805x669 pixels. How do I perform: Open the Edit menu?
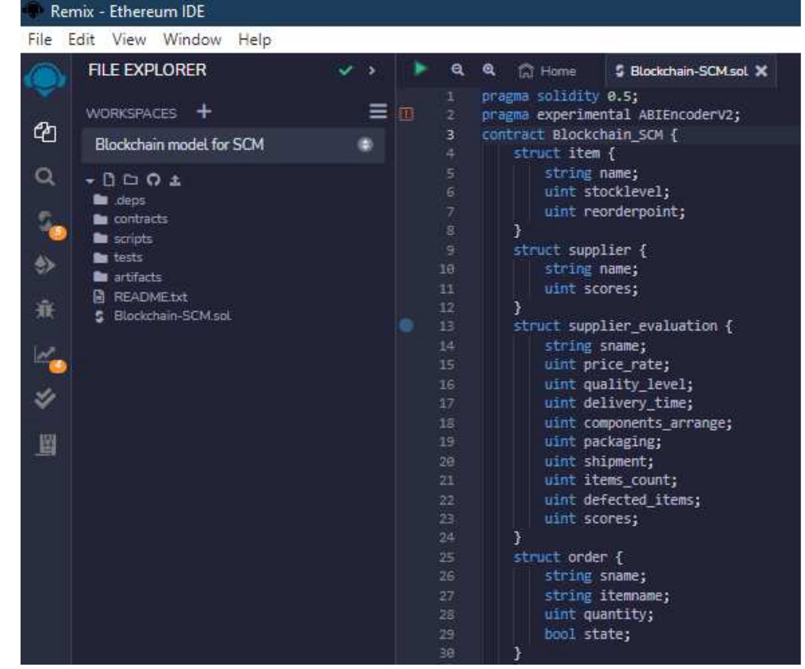click(x=81, y=40)
